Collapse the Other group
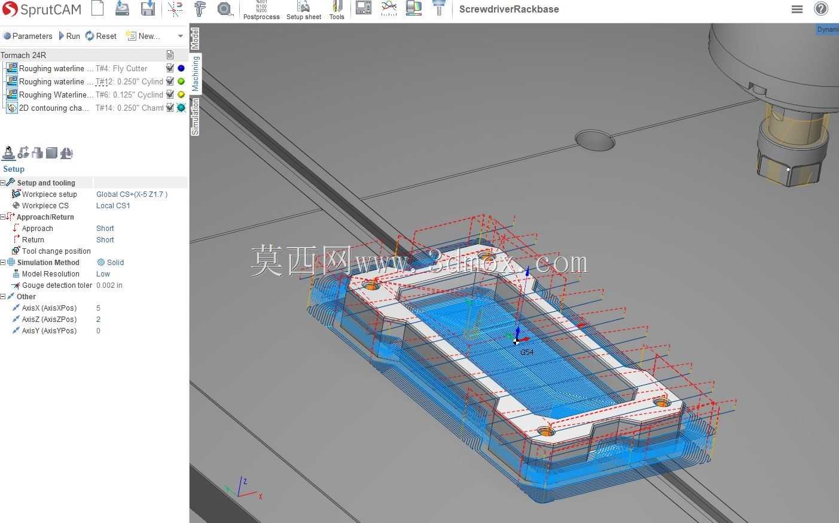839x523 pixels. pyautogui.click(x=2, y=296)
